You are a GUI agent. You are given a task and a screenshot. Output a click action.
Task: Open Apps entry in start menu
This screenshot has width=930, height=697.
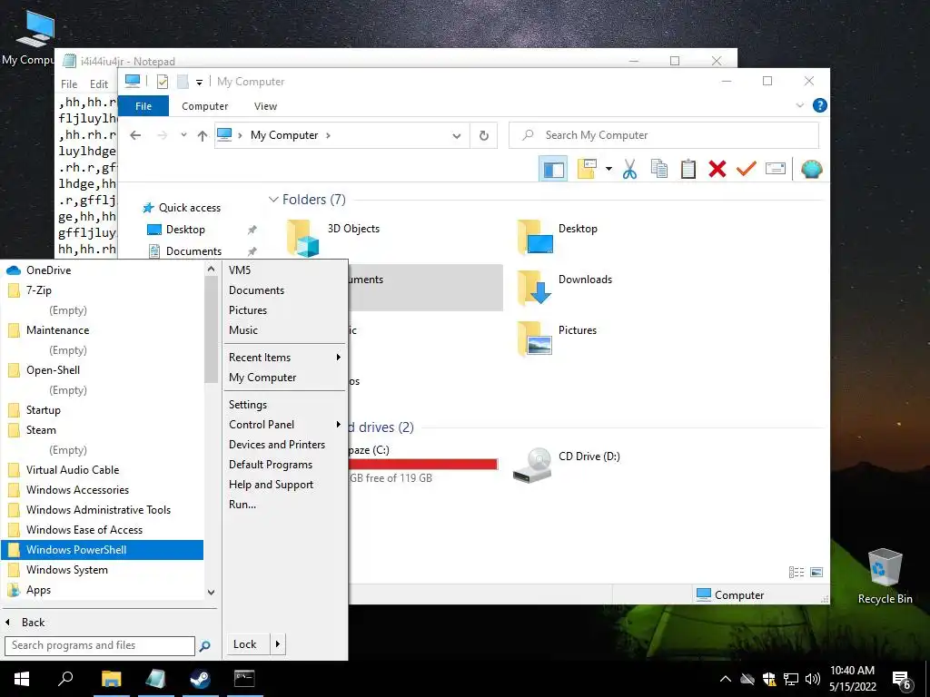pyautogui.click(x=103, y=590)
